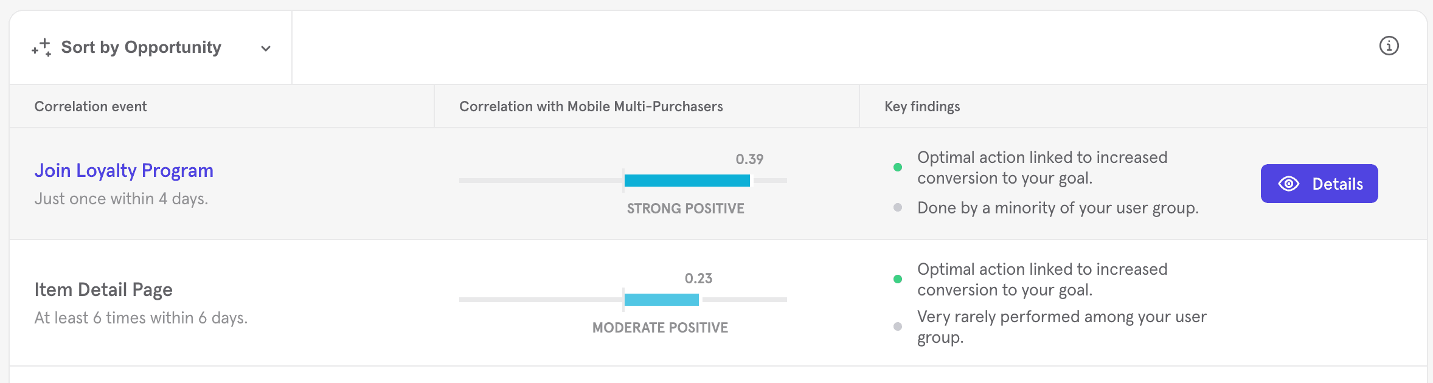Click green dot in Item Detail Page row

(x=897, y=279)
